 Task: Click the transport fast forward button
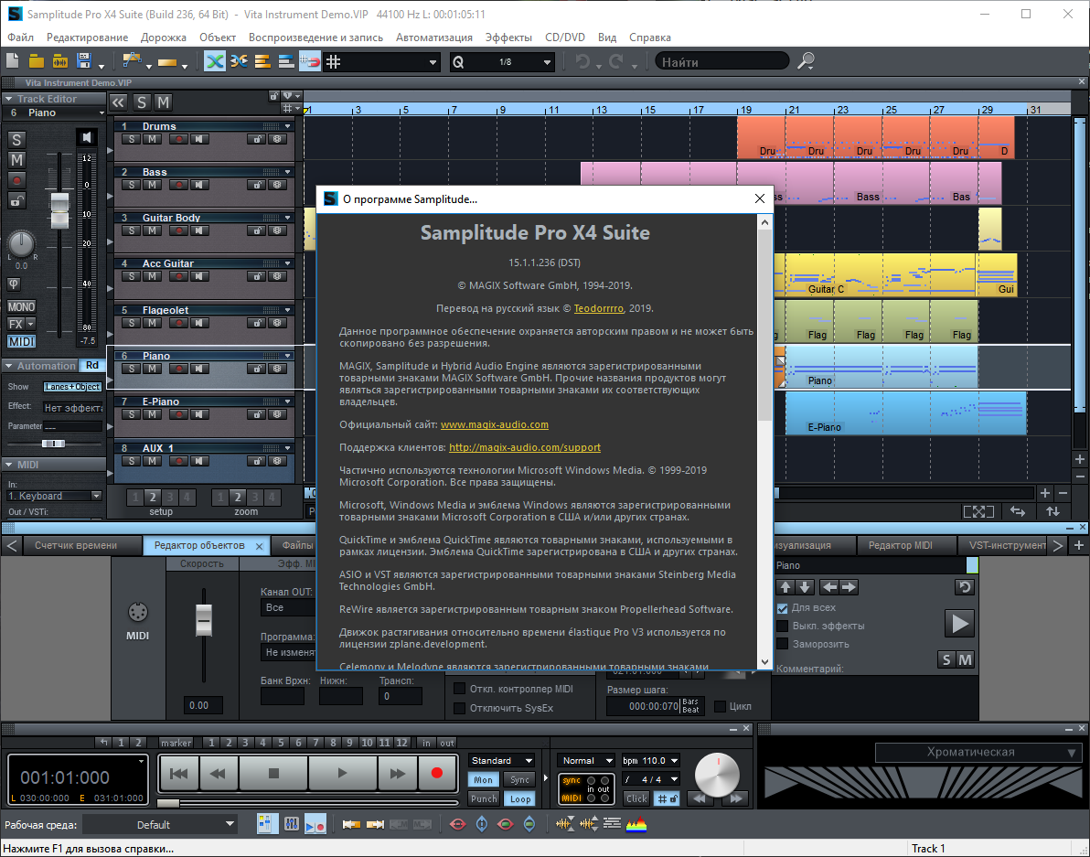(398, 773)
